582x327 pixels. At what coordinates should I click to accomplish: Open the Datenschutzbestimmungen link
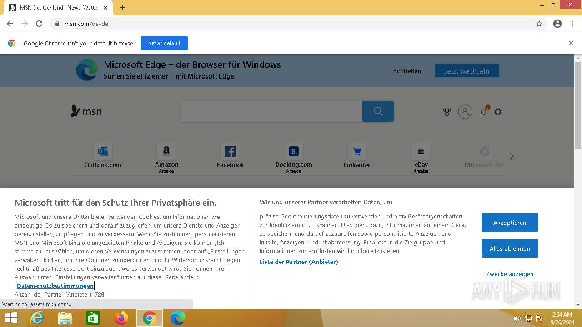pos(55,286)
